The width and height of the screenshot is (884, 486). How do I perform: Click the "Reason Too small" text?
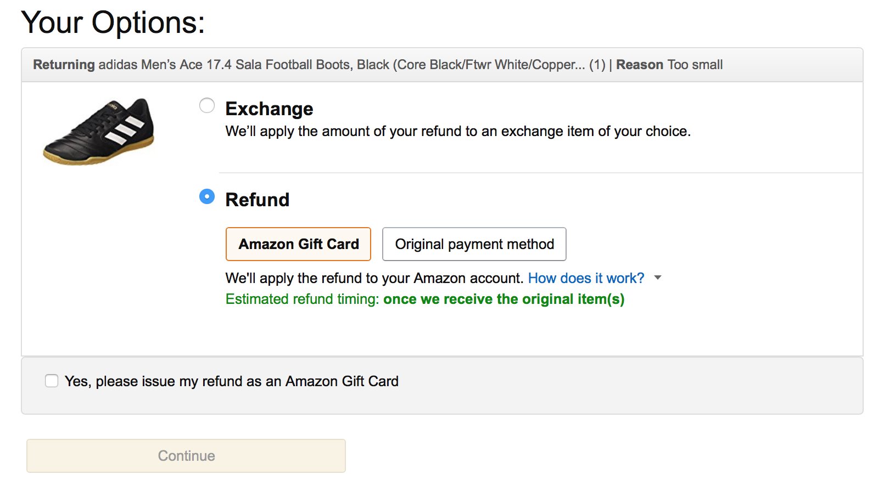669,65
